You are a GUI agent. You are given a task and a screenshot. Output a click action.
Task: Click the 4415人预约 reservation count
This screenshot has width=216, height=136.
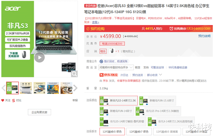(152, 29)
